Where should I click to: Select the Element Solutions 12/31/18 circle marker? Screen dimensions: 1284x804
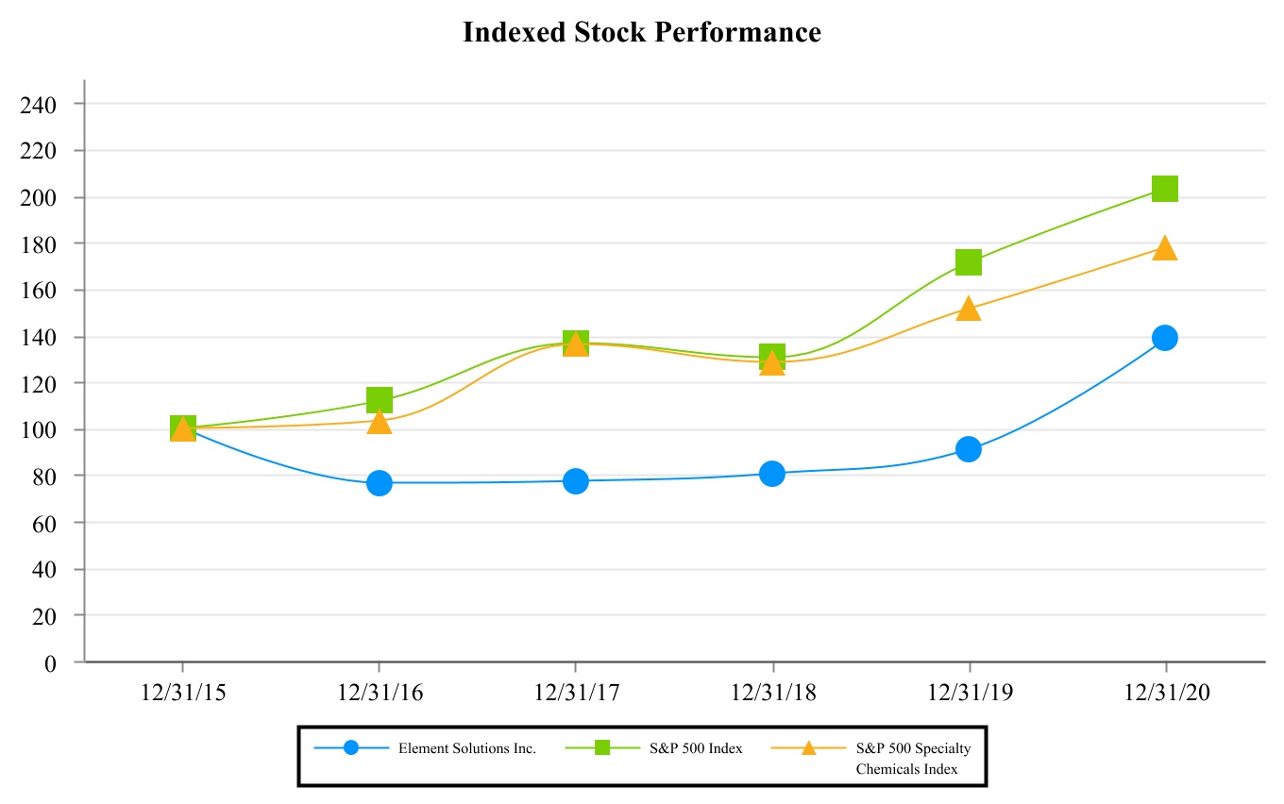click(x=772, y=474)
